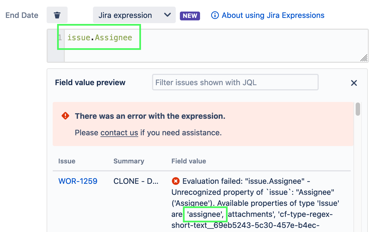Select the Issue column header
Image resolution: width=378 pixels, height=232 pixels.
67,161
